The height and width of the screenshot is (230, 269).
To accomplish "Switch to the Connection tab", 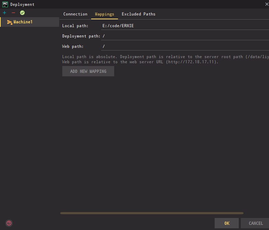I will pos(75,14).
